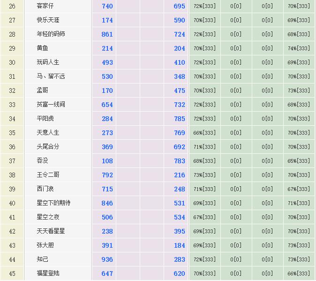Click the value 534 in 星空之夜's row

(x=179, y=217)
